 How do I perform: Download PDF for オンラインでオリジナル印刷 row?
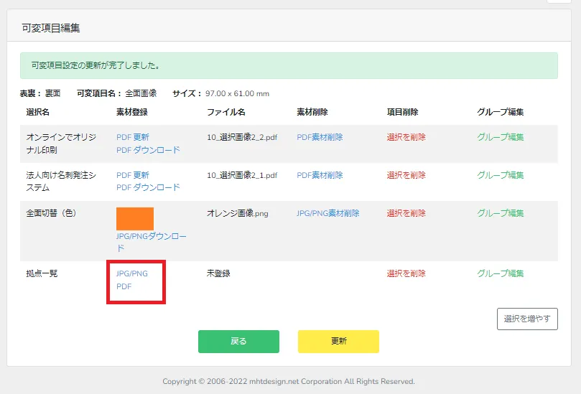pyautogui.click(x=148, y=150)
